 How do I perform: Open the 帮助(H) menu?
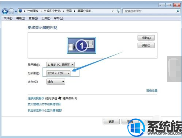[x=59, y=18]
